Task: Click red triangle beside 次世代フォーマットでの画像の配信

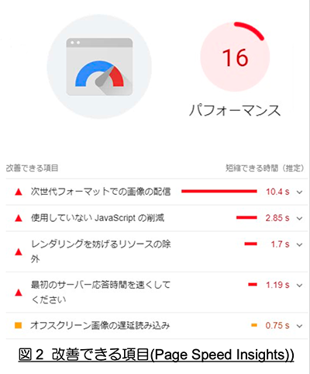Action: pyautogui.click(x=19, y=192)
